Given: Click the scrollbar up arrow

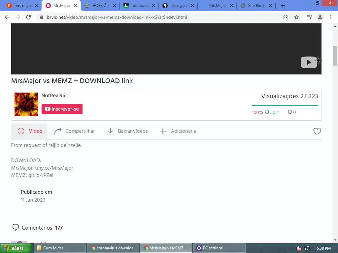Looking at the screenshot, I should coord(335,26).
